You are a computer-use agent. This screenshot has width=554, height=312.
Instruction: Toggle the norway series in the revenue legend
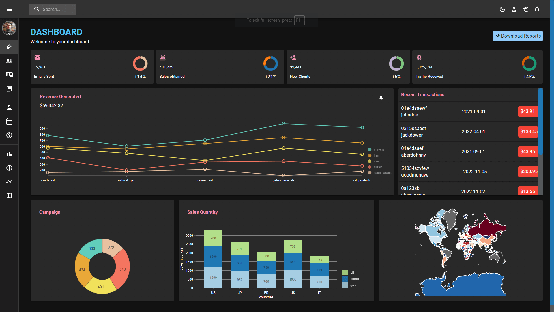tap(376, 150)
